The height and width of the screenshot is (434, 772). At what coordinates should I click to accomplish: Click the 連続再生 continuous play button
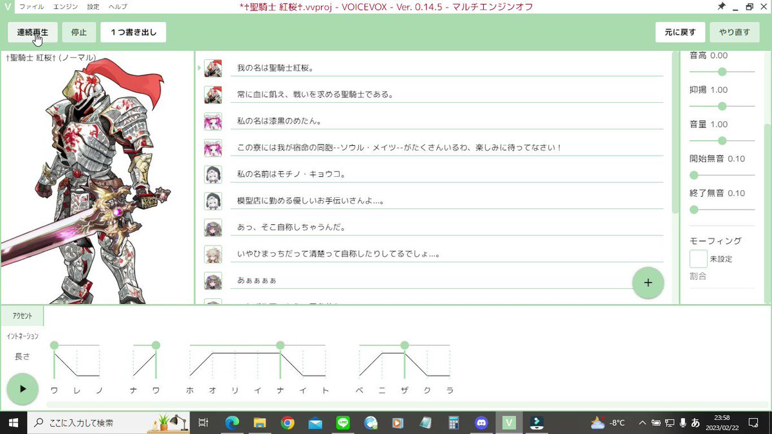(33, 32)
